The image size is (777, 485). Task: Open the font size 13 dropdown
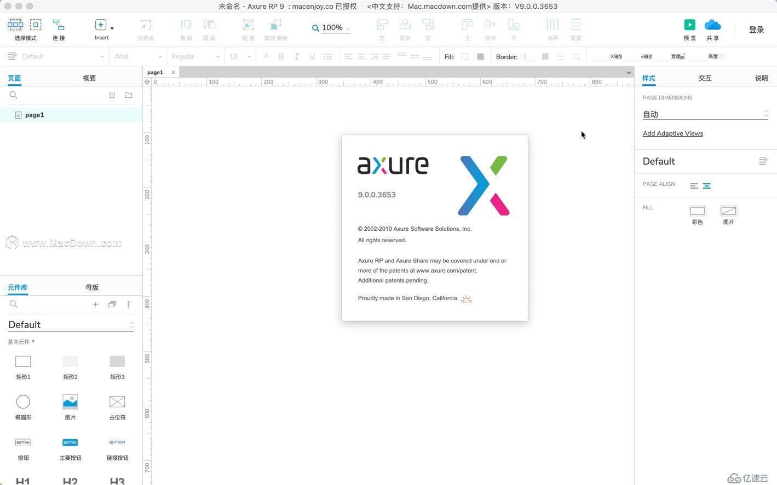[x=240, y=56]
